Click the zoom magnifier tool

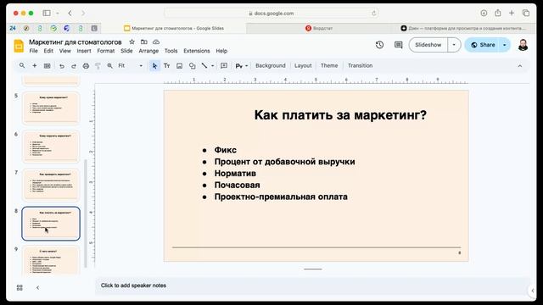click(109, 66)
